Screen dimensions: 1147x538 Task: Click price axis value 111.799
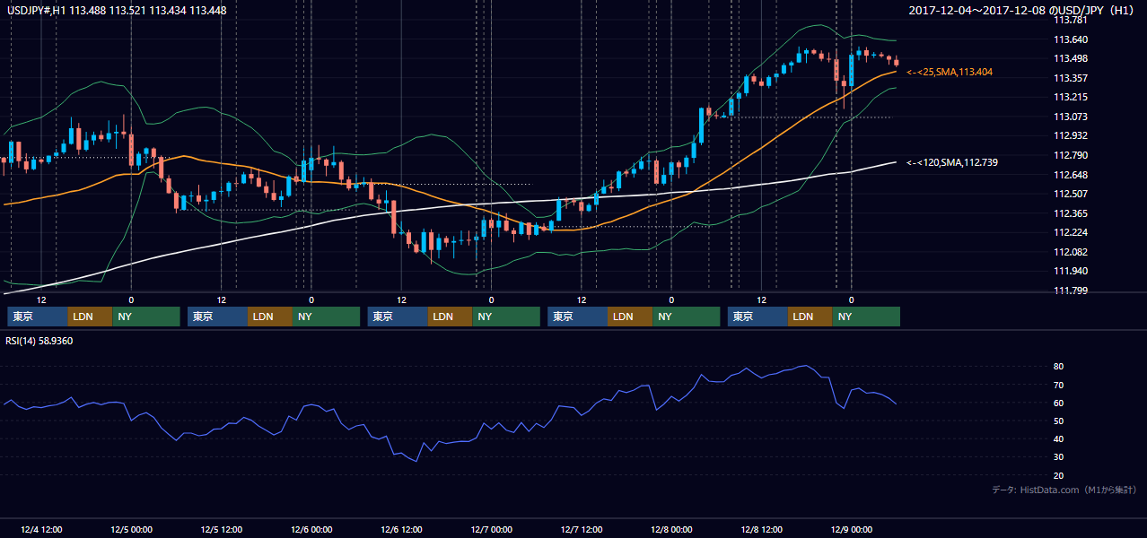point(1070,291)
